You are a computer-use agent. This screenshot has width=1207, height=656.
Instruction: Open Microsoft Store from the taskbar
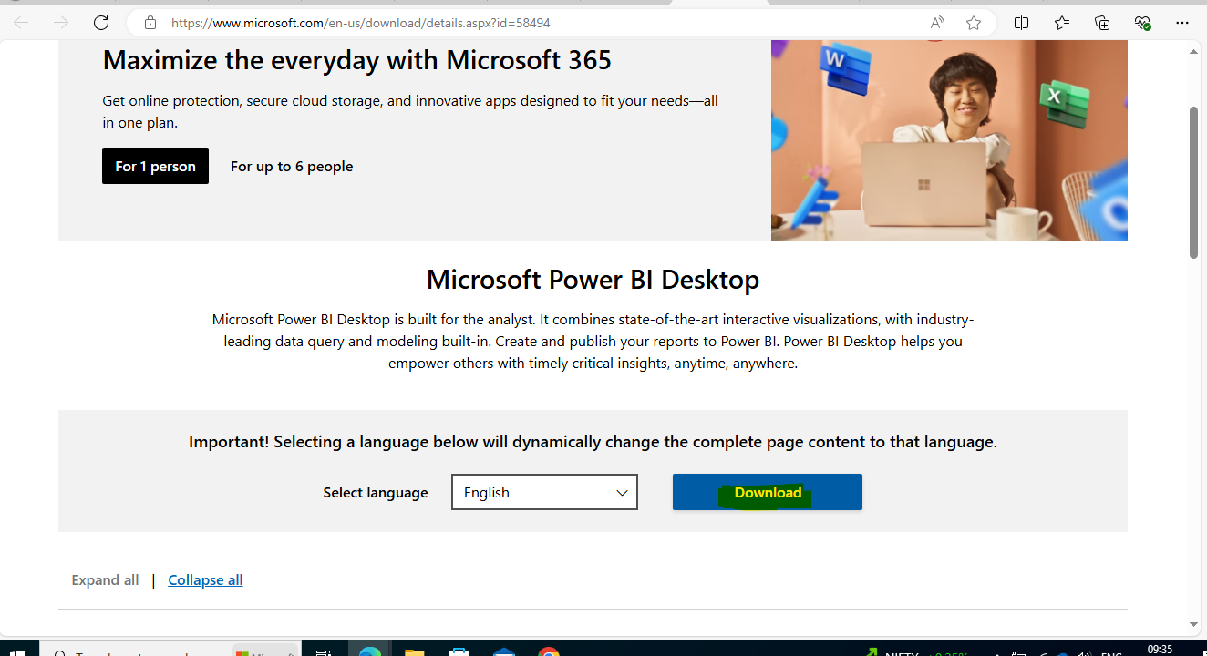[x=459, y=651]
